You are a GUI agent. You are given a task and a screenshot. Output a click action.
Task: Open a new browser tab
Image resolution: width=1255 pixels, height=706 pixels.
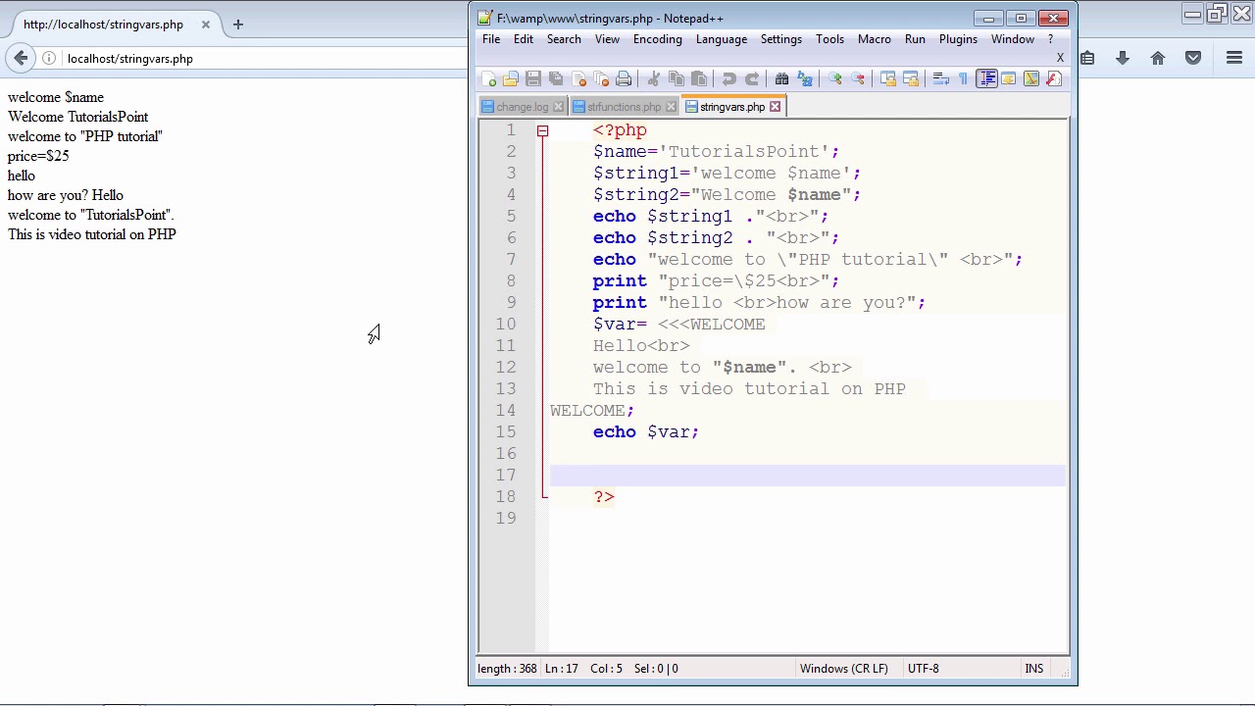[x=238, y=25]
